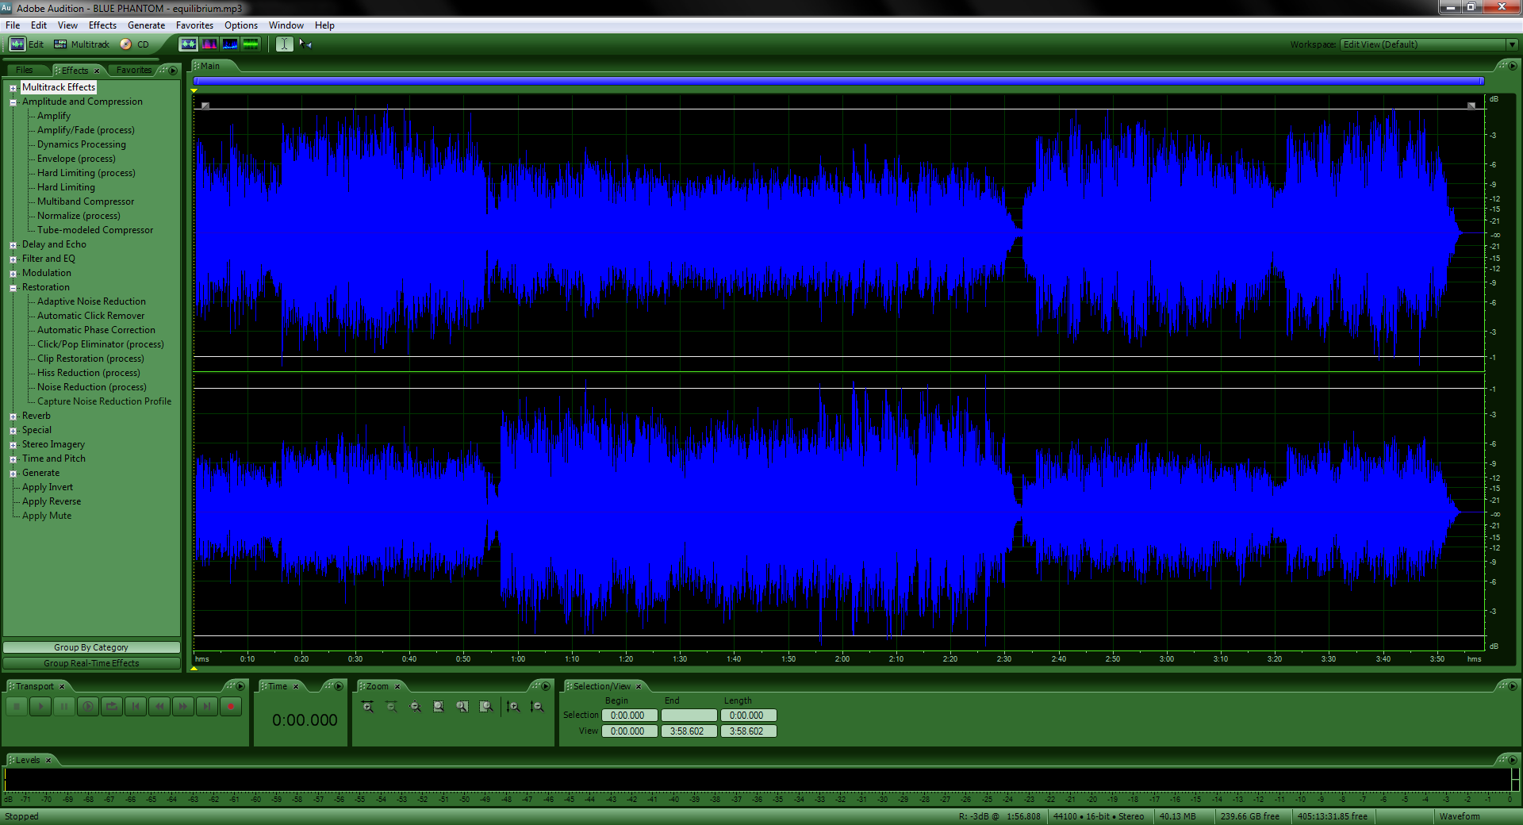This screenshot has height=825, width=1523.
Task: Expand Delay and Echo group
Action: [13, 245]
